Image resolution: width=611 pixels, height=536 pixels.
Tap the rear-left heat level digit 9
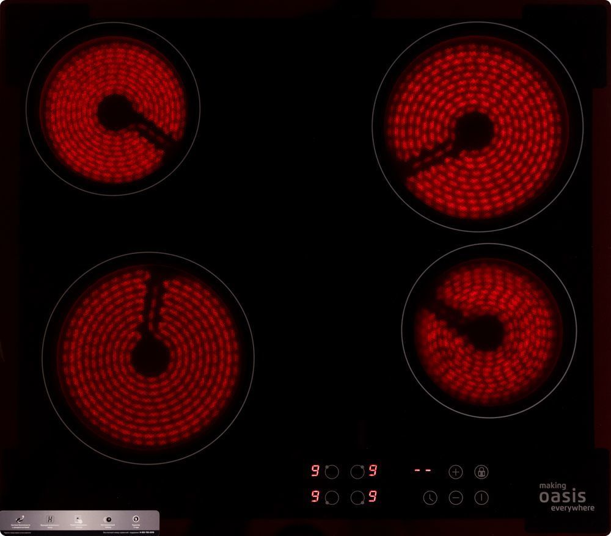[x=315, y=471]
